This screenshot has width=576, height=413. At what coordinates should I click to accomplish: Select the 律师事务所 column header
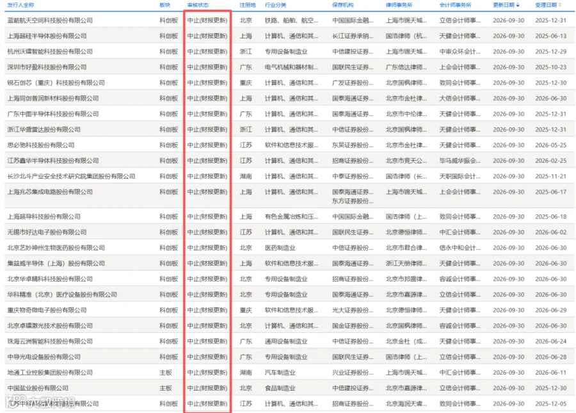(399, 5)
